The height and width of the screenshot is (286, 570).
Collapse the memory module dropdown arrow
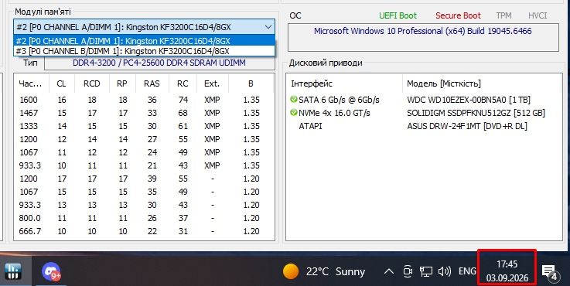tap(268, 27)
